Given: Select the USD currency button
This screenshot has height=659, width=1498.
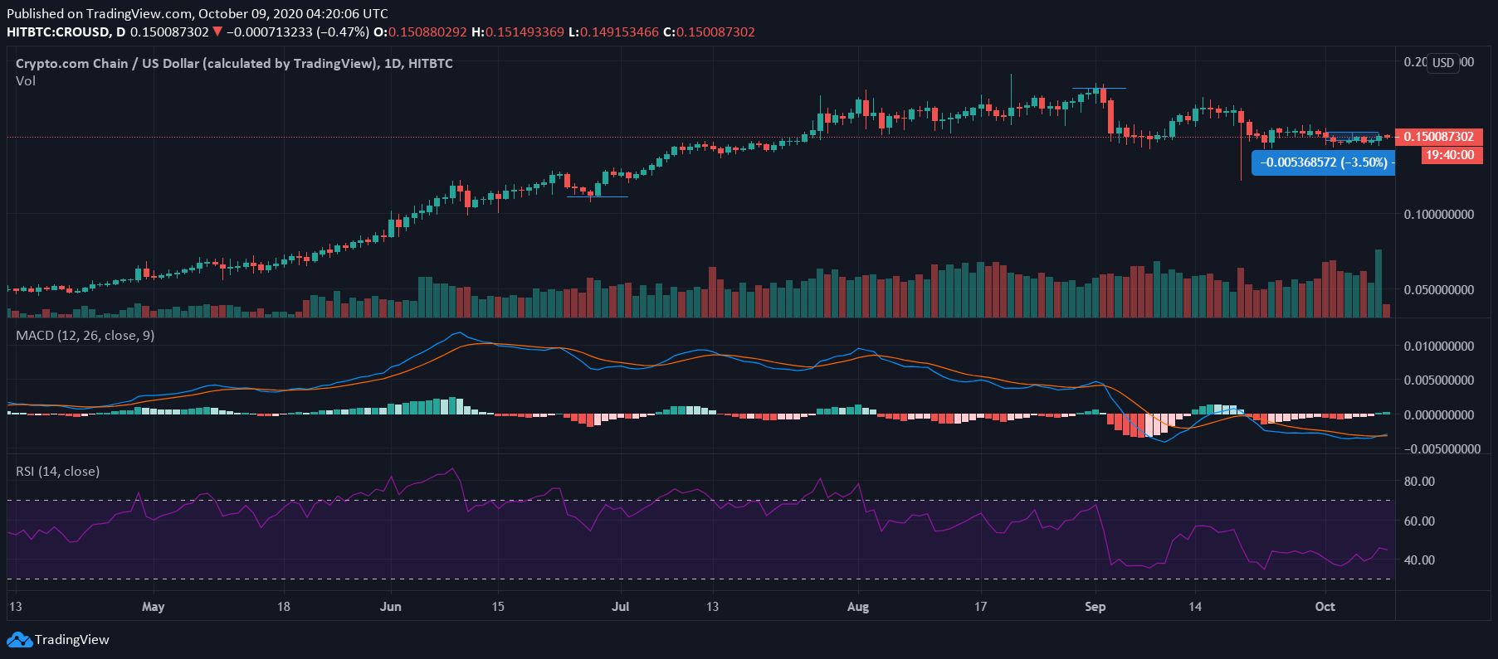Looking at the screenshot, I should tap(1443, 63).
